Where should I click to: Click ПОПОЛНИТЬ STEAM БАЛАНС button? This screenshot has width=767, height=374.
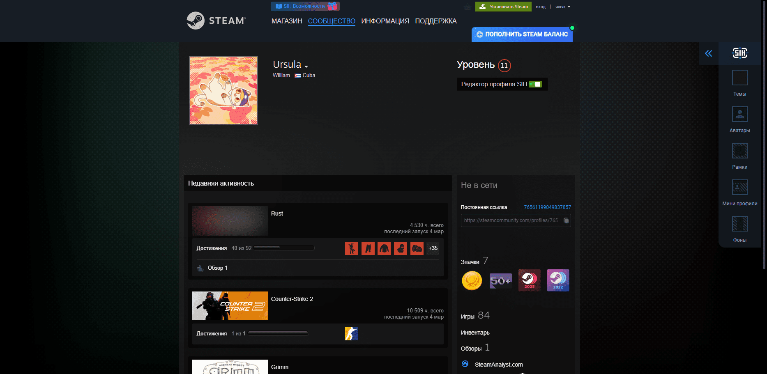(522, 34)
